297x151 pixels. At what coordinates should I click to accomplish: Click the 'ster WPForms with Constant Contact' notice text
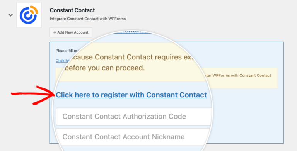point(238,76)
